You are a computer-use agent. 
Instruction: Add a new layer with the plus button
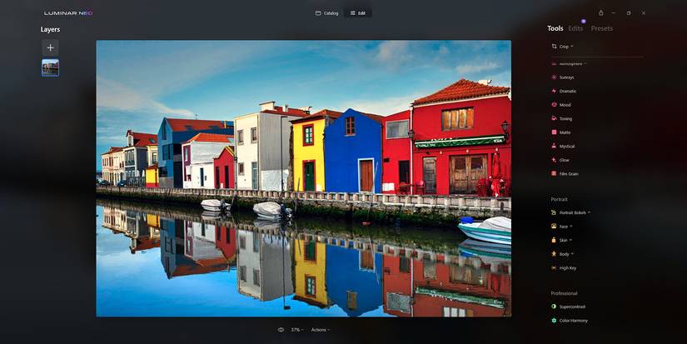[x=51, y=47]
